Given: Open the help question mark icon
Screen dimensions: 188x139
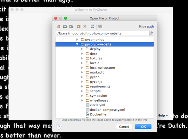Looking at the screenshot, I should pyautogui.click(x=59, y=127).
